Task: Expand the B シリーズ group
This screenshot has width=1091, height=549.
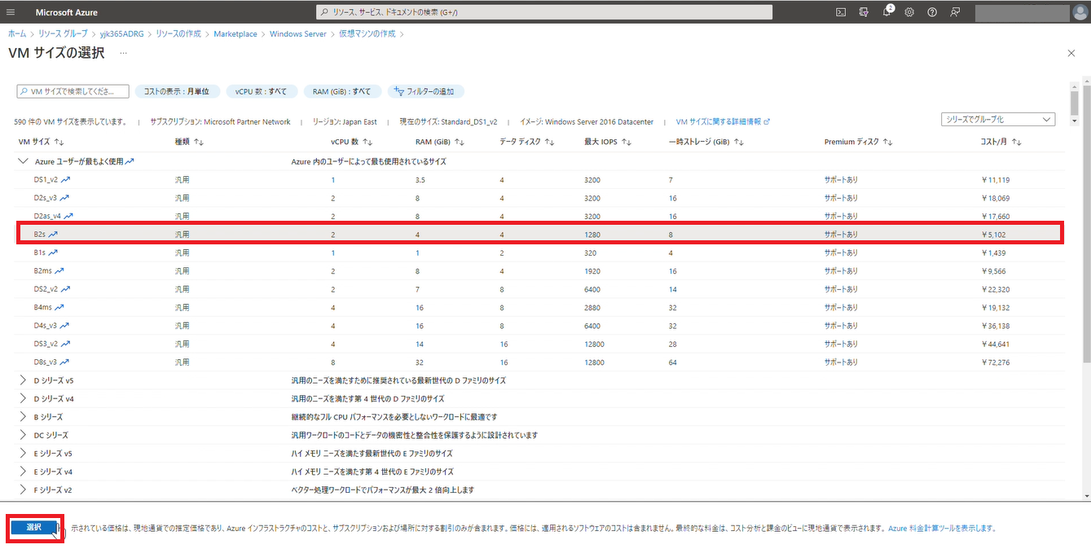Action: click(23, 417)
